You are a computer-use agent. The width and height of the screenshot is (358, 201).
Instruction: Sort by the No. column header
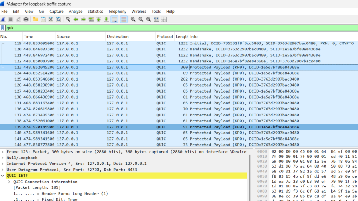(x=11, y=37)
